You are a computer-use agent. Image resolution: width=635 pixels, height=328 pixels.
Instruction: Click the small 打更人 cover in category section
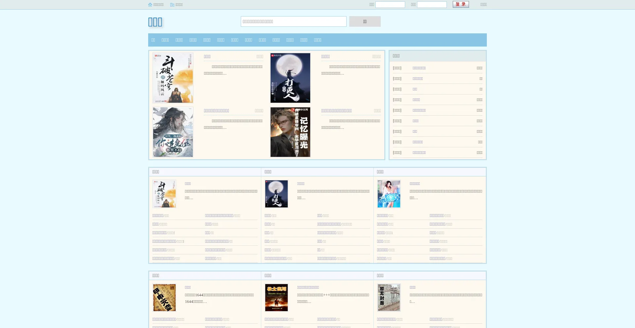tap(276, 194)
